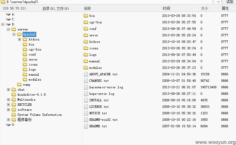
Task: Click the cgi-bin folder icon in file list
Action: (x=86, y=22)
